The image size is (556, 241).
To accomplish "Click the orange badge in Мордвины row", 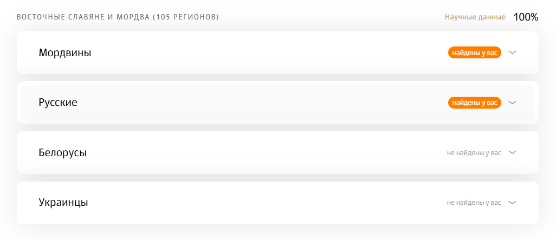I will pos(474,52).
